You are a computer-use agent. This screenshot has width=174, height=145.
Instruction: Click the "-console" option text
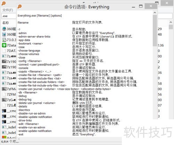coord(23,68)
